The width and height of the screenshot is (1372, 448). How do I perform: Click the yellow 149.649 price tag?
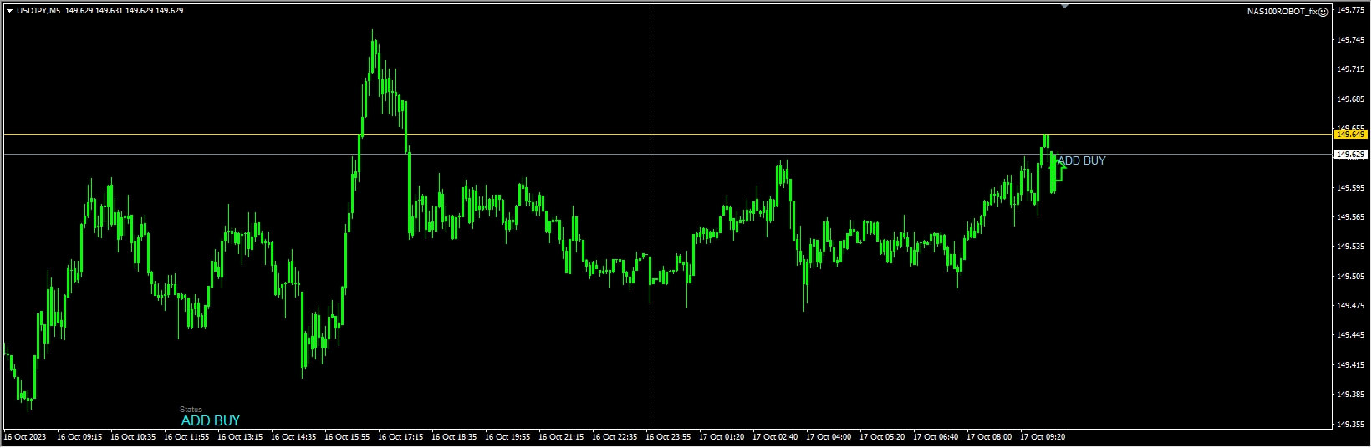coord(1350,134)
